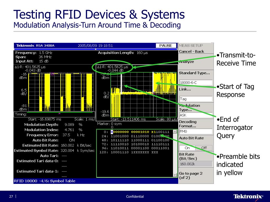Click RFID 18000-4/6: Symbol Table status bar
Image resolution: width=270 pixels, height=202 pixels.
coord(96,181)
